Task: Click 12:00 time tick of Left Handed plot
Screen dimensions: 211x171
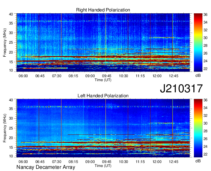Action: [x=157, y=162]
